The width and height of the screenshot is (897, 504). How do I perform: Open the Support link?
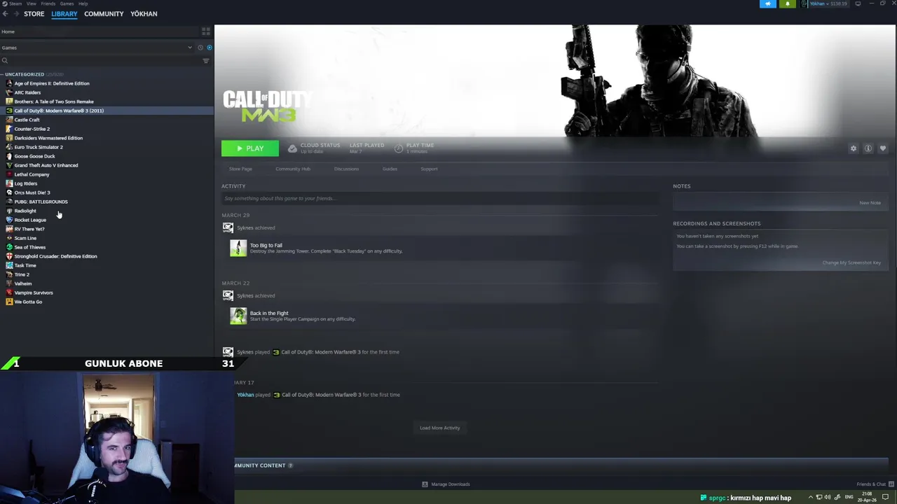tap(429, 169)
